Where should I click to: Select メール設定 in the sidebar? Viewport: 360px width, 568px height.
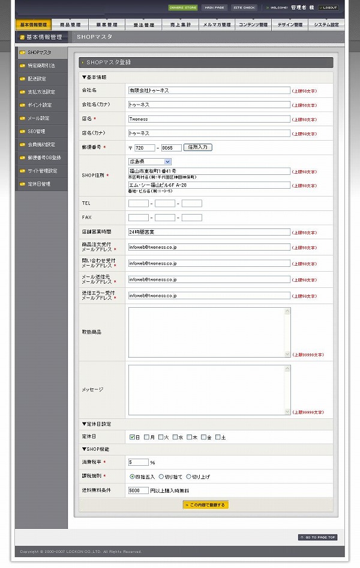(41, 118)
